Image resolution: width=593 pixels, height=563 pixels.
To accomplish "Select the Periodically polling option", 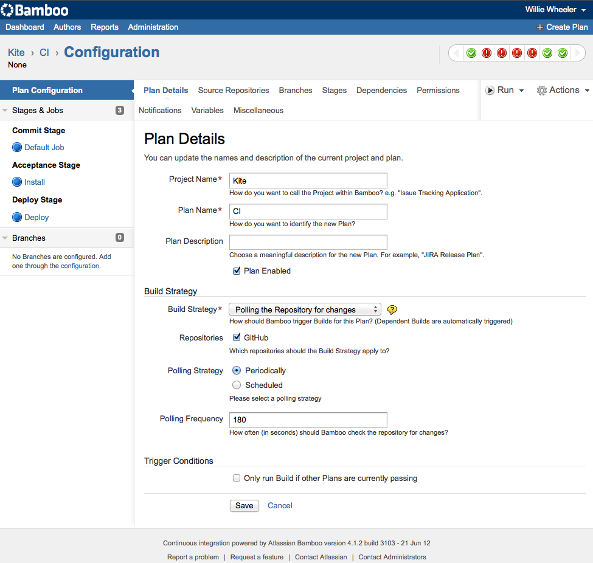I will 237,370.
